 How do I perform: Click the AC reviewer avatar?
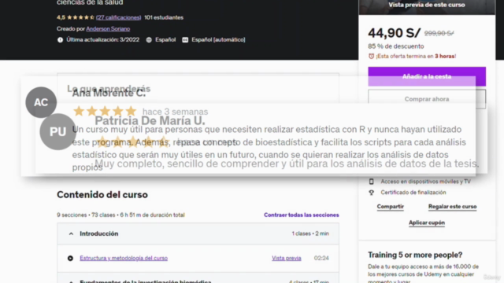(41, 102)
